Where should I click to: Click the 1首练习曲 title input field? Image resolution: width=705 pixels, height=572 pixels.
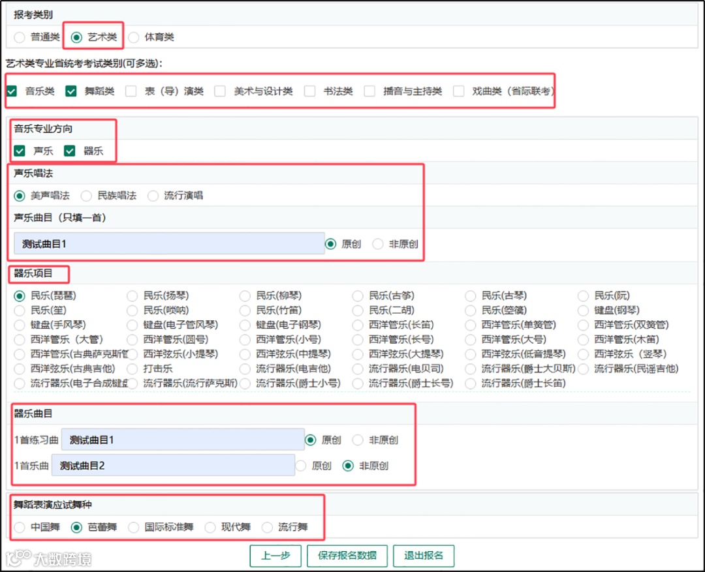click(x=183, y=440)
